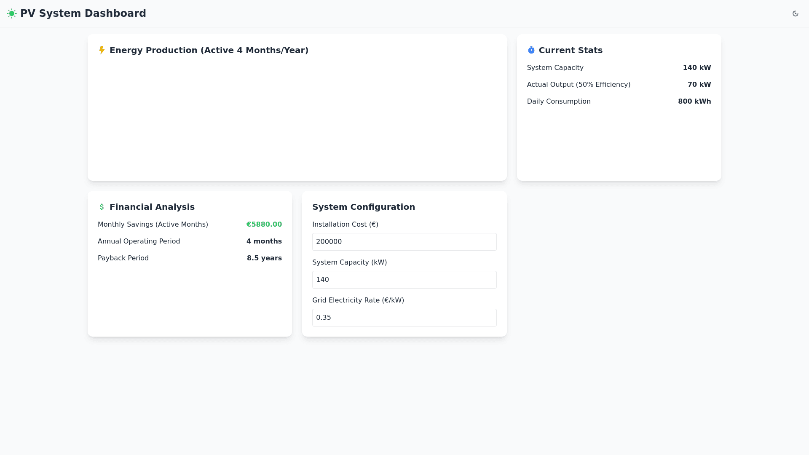Screen dimensions: 809x455
Task: Click the 800 kWh daily consumption value
Action: tap(694, 102)
